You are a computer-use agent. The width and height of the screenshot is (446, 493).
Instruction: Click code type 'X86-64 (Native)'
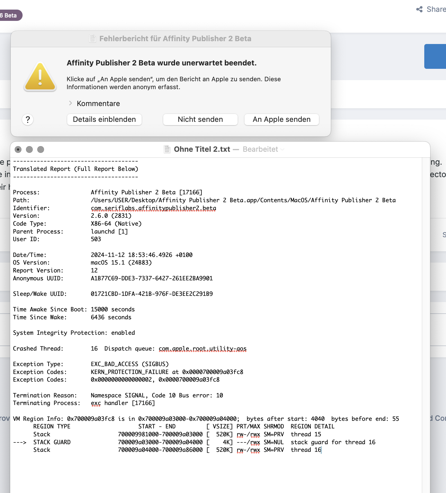coord(116,223)
